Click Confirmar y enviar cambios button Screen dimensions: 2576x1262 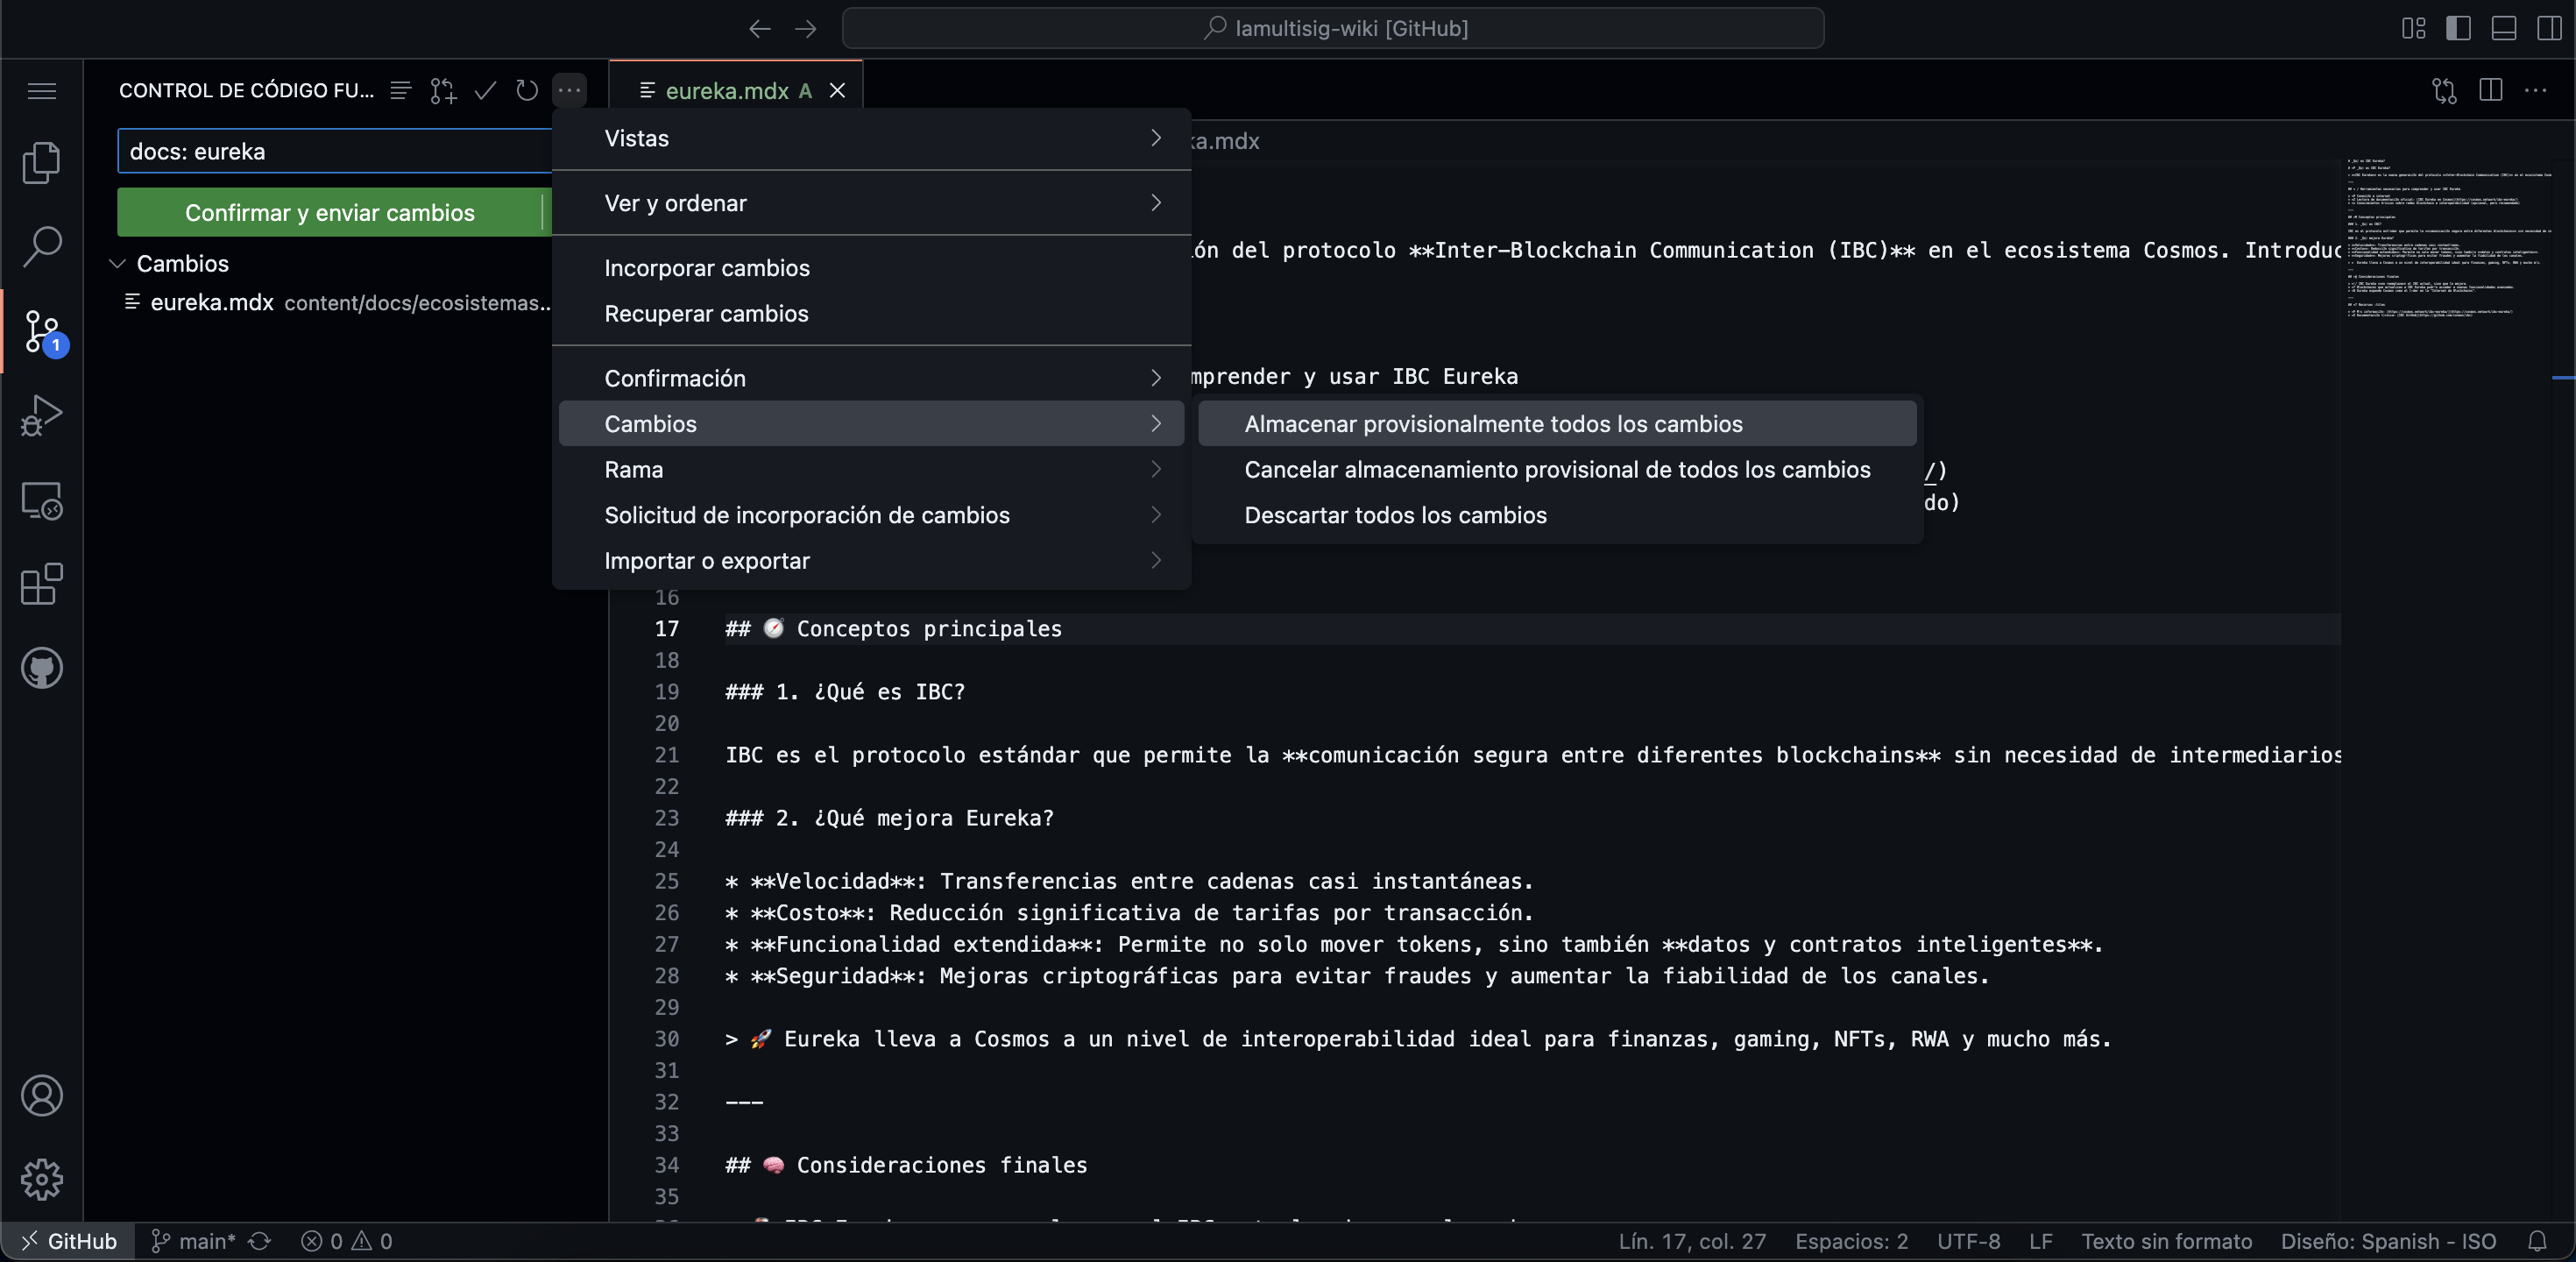point(329,212)
